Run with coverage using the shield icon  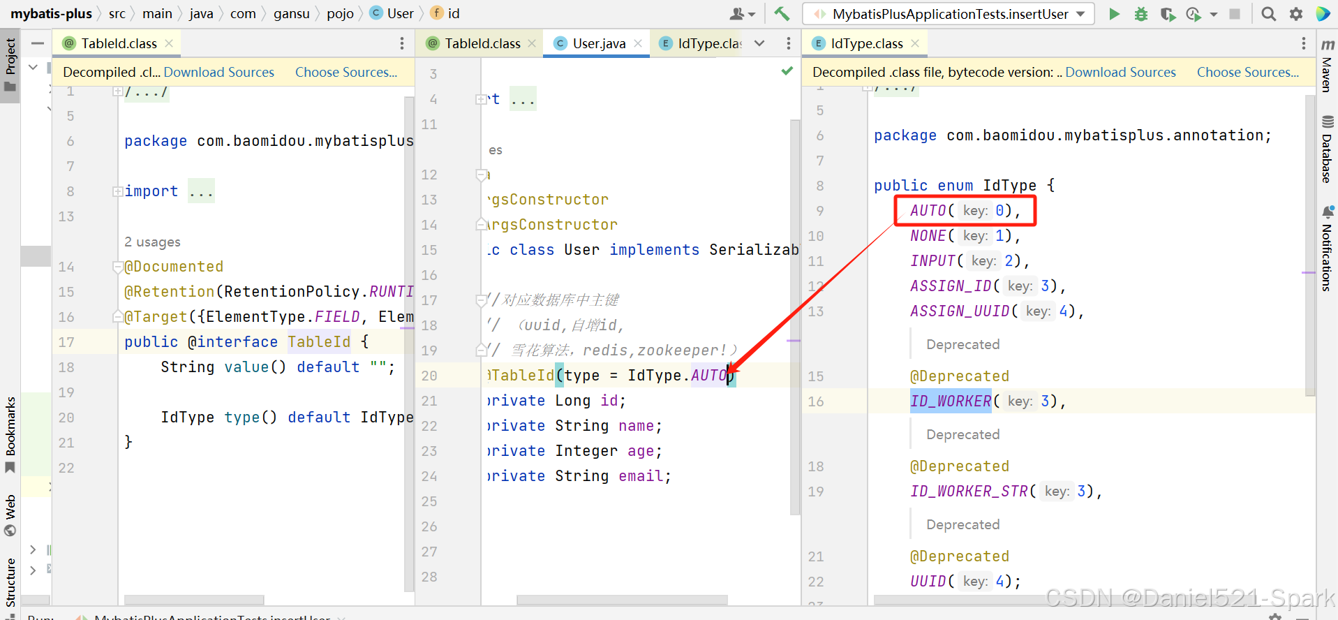click(1167, 13)
